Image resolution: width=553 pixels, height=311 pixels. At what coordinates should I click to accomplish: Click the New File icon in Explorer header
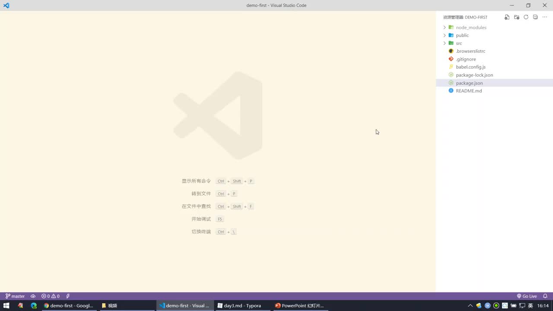[x=507, y=17]
